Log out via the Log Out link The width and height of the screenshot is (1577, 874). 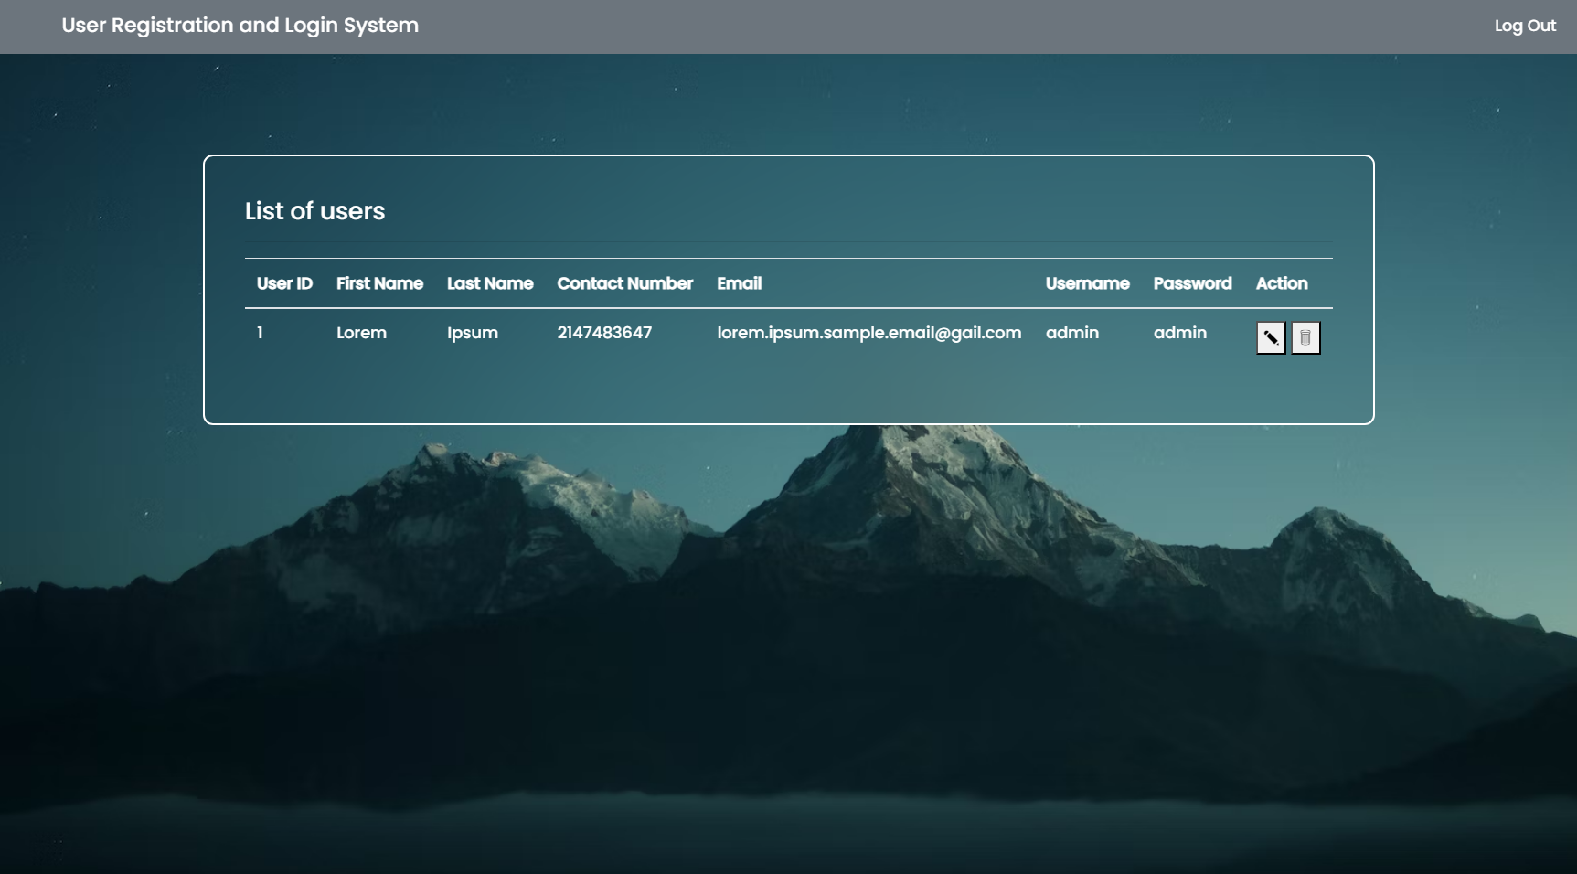[1525, 26]
